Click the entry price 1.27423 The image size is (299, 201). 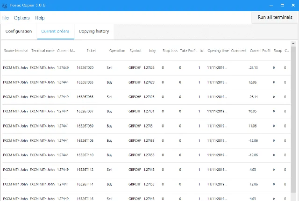coord(149,97)
